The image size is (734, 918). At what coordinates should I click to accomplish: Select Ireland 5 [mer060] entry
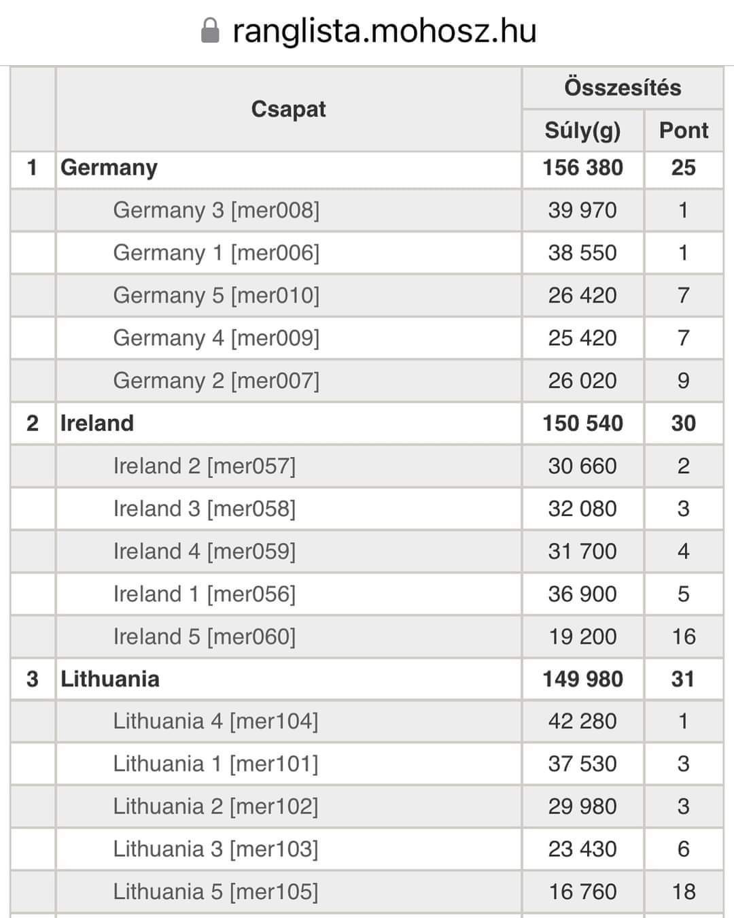pyautogui.click(x=205, y=636)
